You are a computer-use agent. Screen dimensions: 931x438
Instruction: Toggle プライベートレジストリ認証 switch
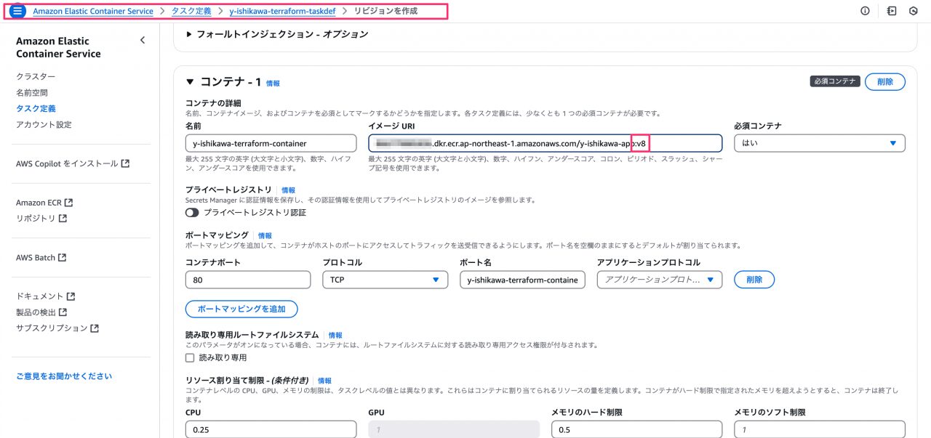click(x=192, y=213)
